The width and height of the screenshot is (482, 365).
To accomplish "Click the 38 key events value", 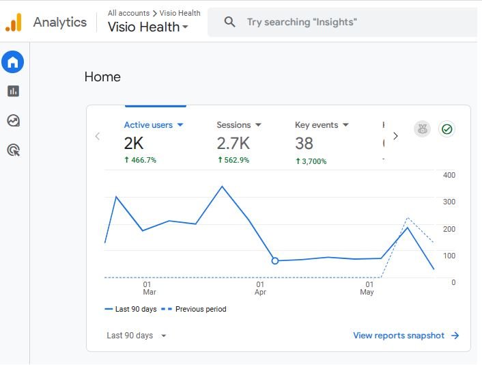I will (304, 144).
